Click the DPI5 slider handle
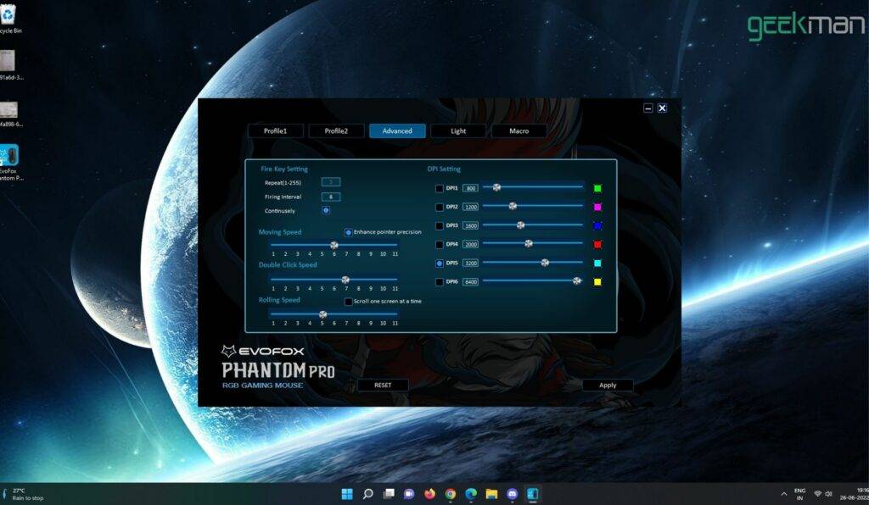The width and height of the screenshot is (869, 505). [x=545, y=263]
